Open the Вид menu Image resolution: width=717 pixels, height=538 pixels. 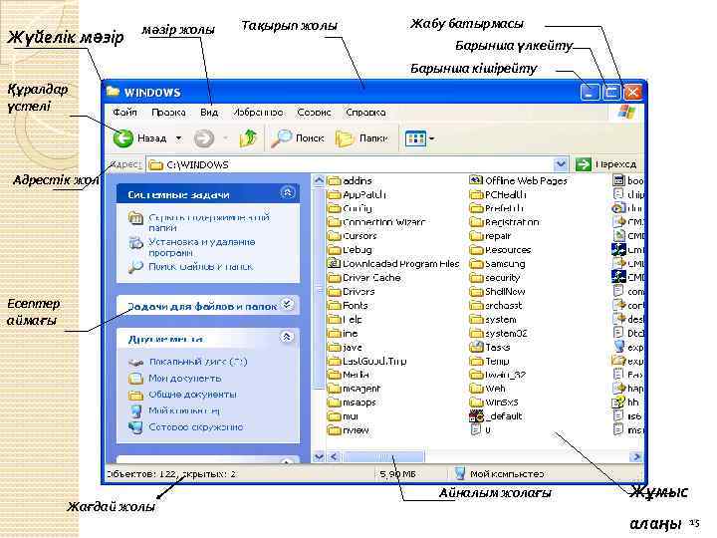pyautogui.click(x=209, y=112)
